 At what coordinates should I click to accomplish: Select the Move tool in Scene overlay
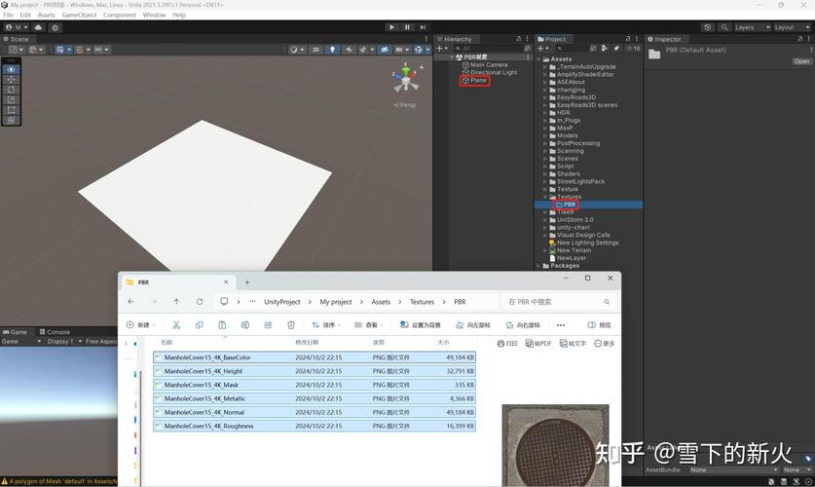11,80
